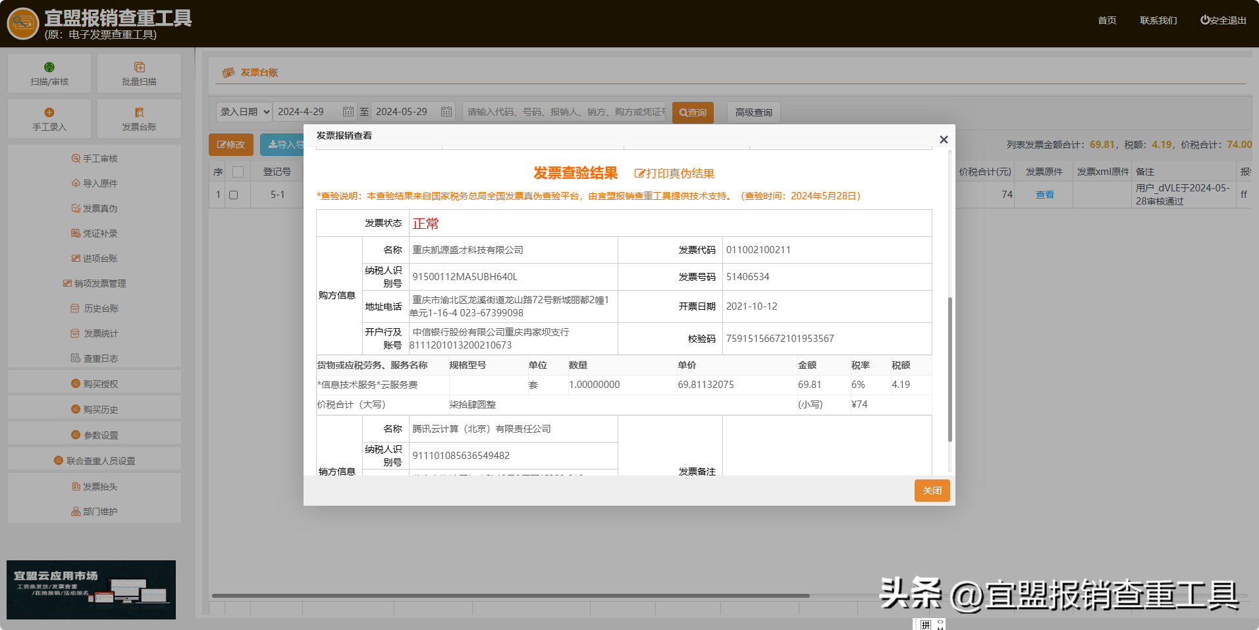Click the 2024-05-29 end date field

point(405,112)
